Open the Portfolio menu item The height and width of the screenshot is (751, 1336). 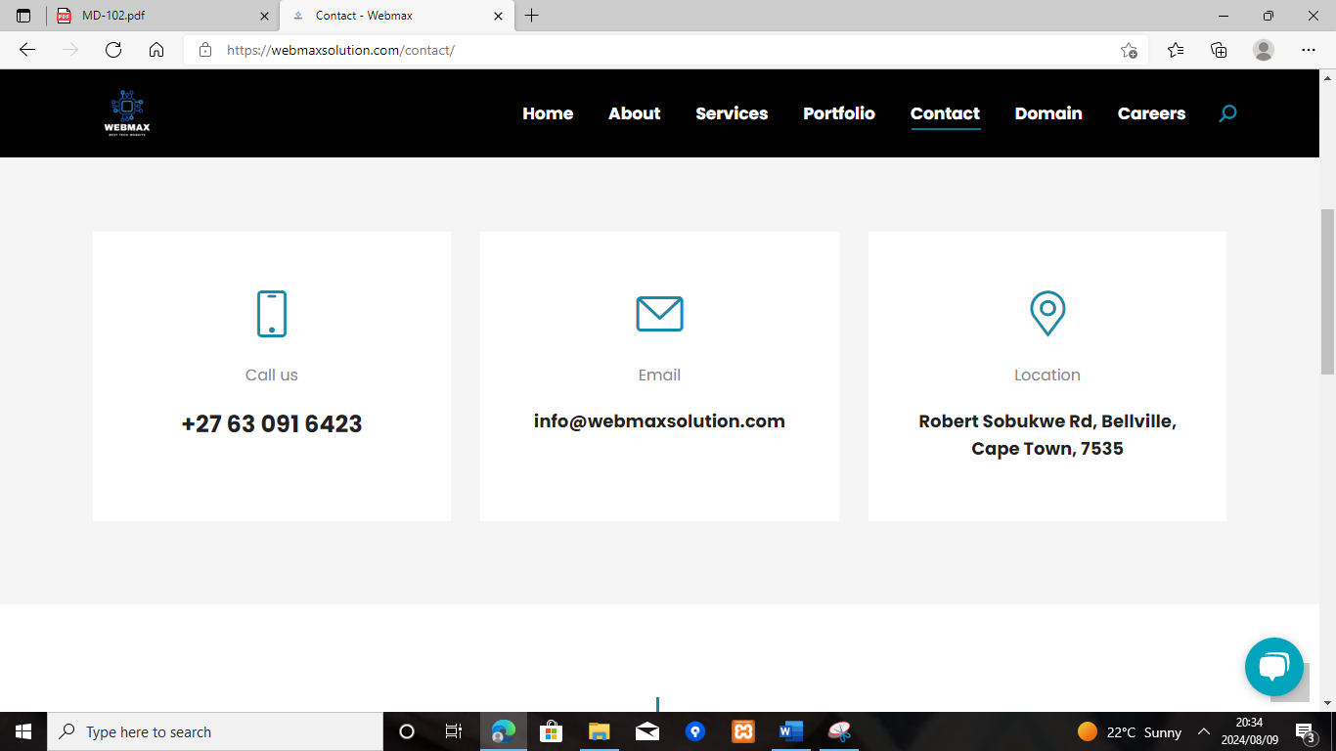pyautogui.click(x=839, y=113)
